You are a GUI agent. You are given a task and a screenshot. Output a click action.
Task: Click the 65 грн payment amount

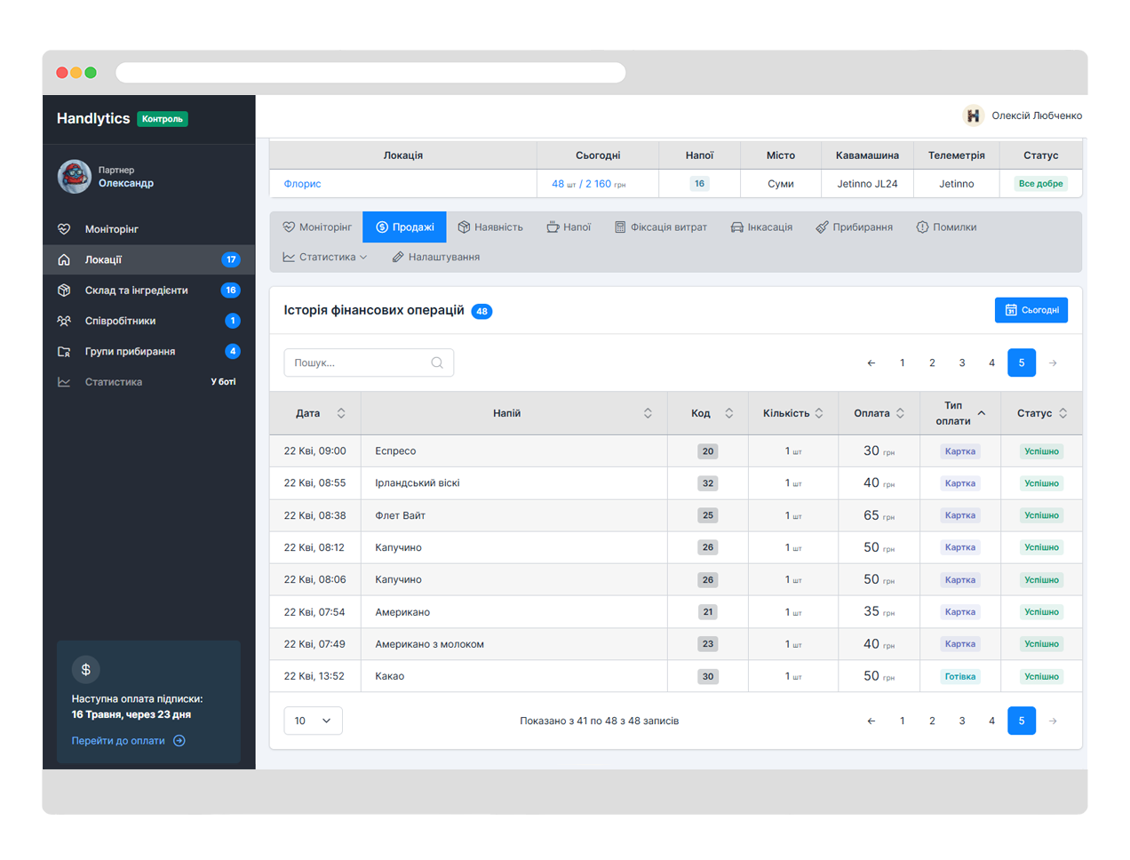point(879,515)
